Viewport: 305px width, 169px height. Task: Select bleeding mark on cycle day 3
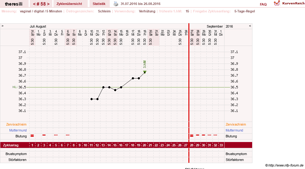[x=44, y=135]
